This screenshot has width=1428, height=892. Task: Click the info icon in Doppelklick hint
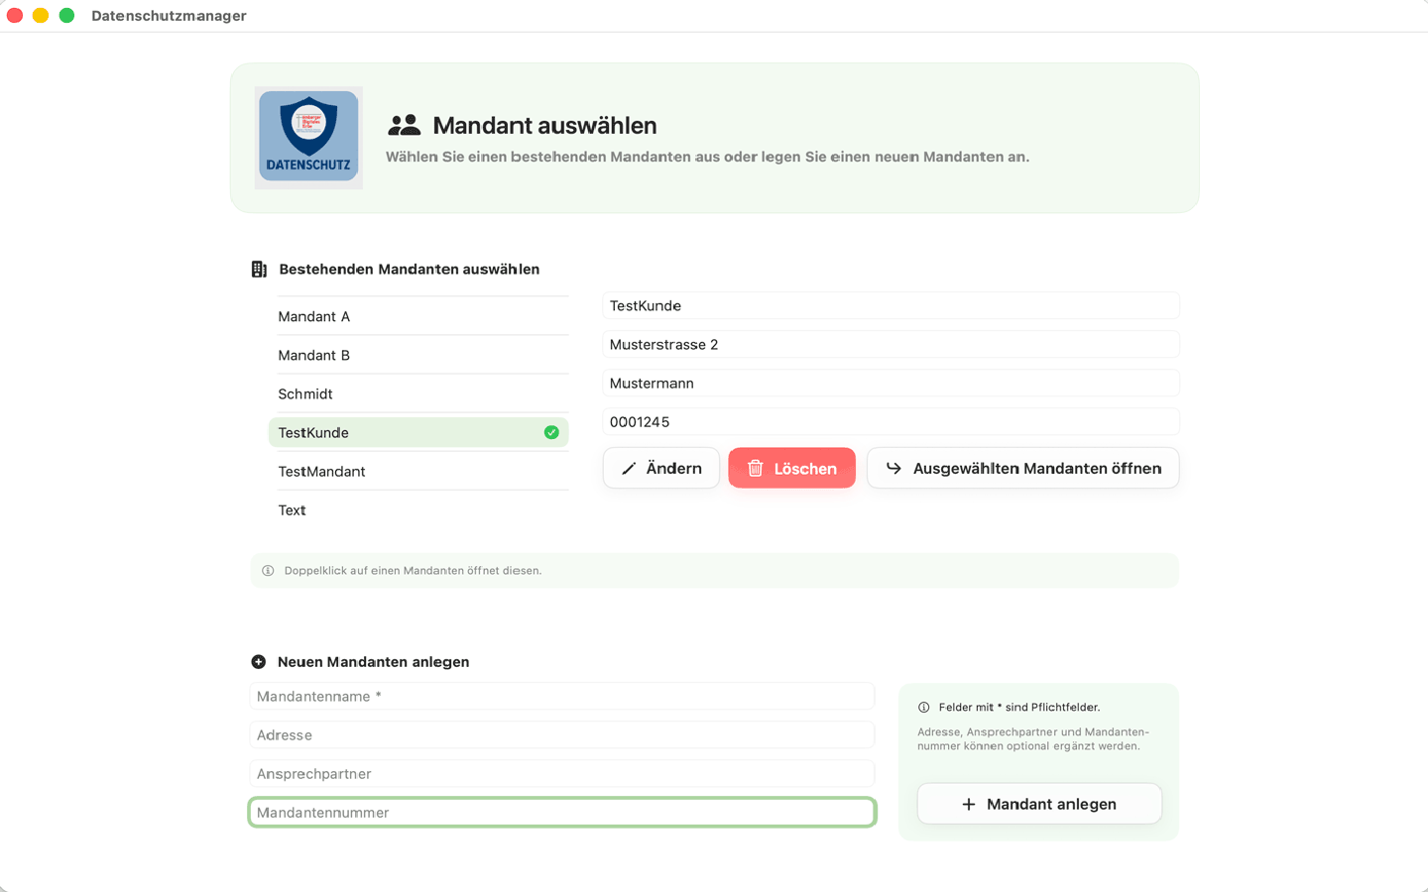268,571
